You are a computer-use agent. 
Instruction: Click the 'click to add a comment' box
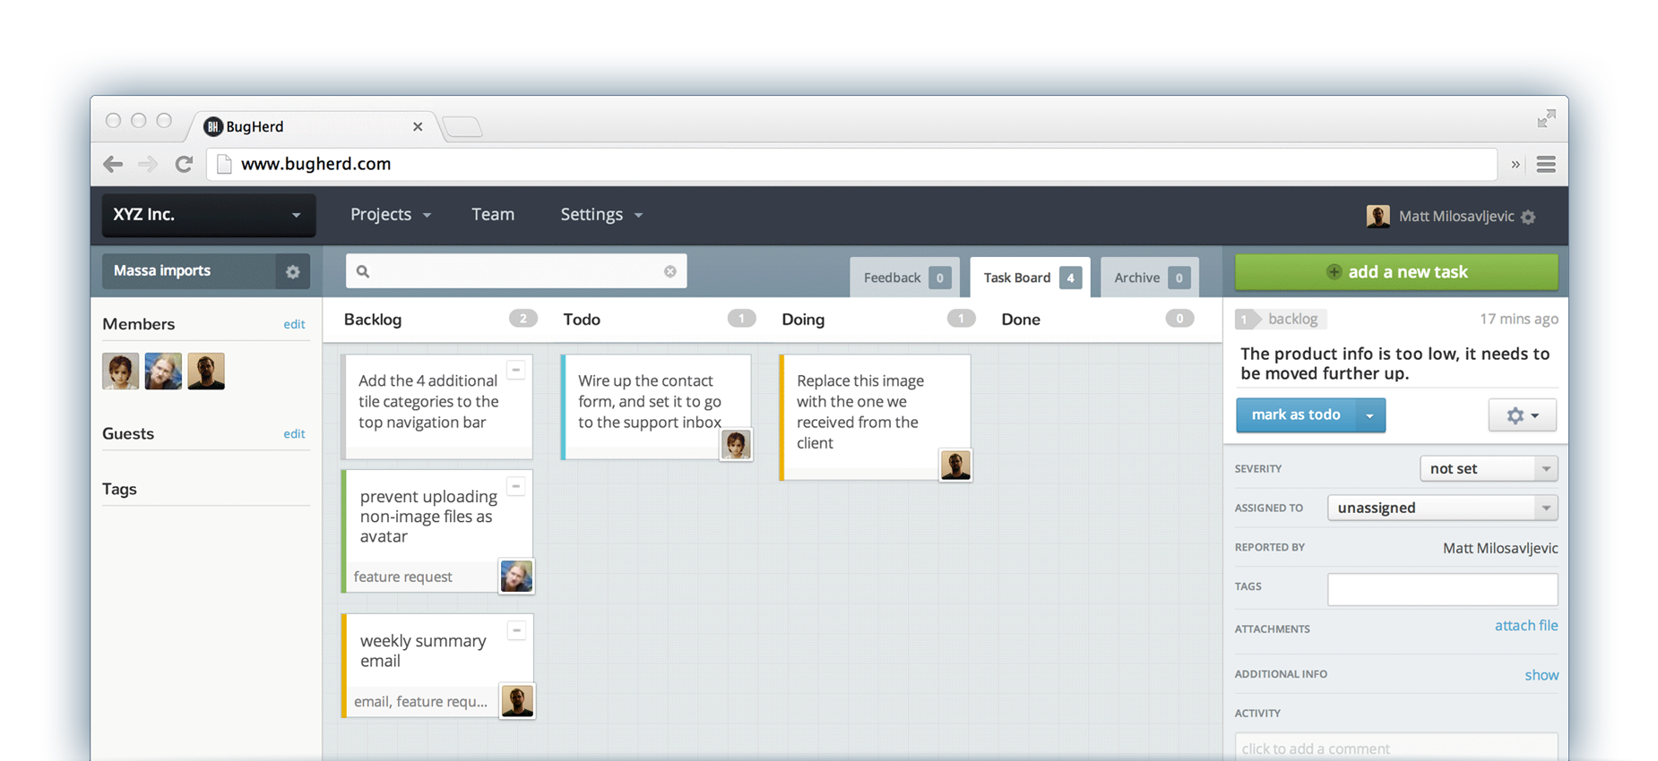[1396, 748]
